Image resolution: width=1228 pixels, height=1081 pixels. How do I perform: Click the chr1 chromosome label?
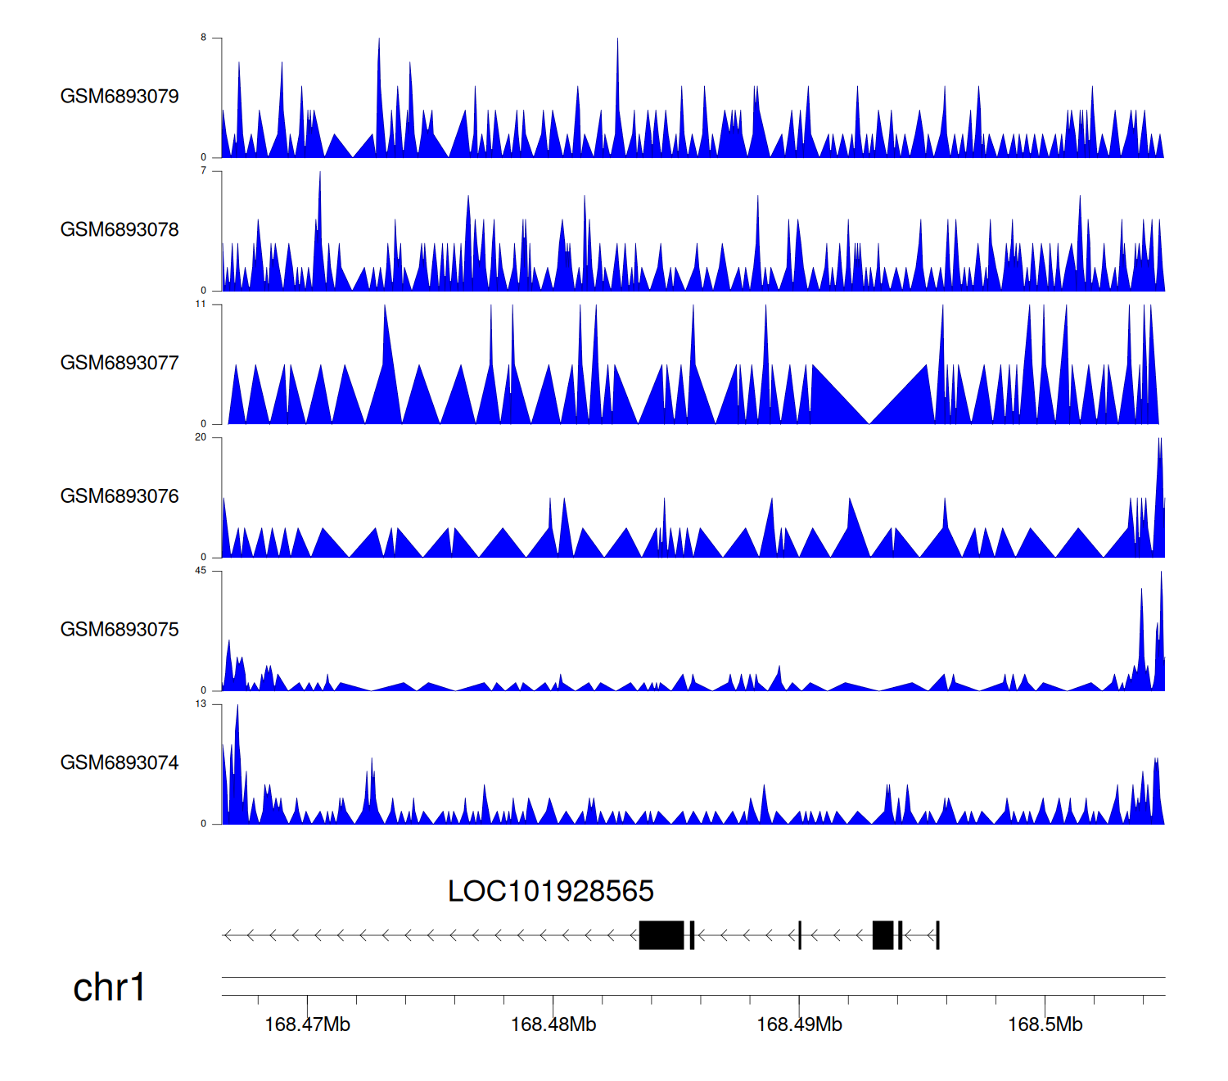(x=108, y=988)
